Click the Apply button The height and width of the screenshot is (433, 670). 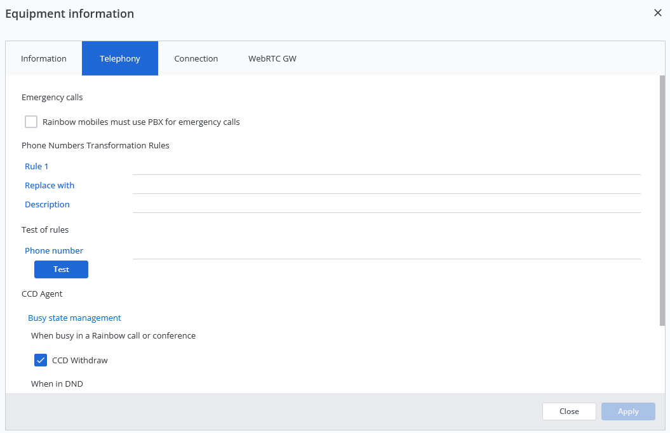point(628,411)
